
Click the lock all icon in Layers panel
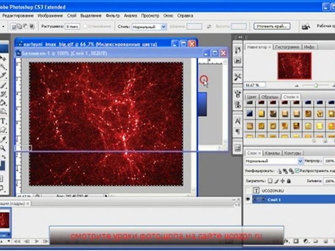click(x=288, y=181)
